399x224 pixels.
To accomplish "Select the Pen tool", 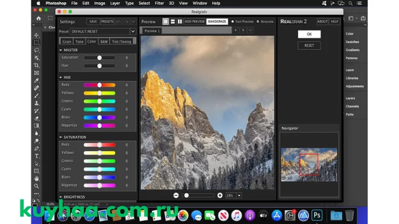I will [36, 148].
